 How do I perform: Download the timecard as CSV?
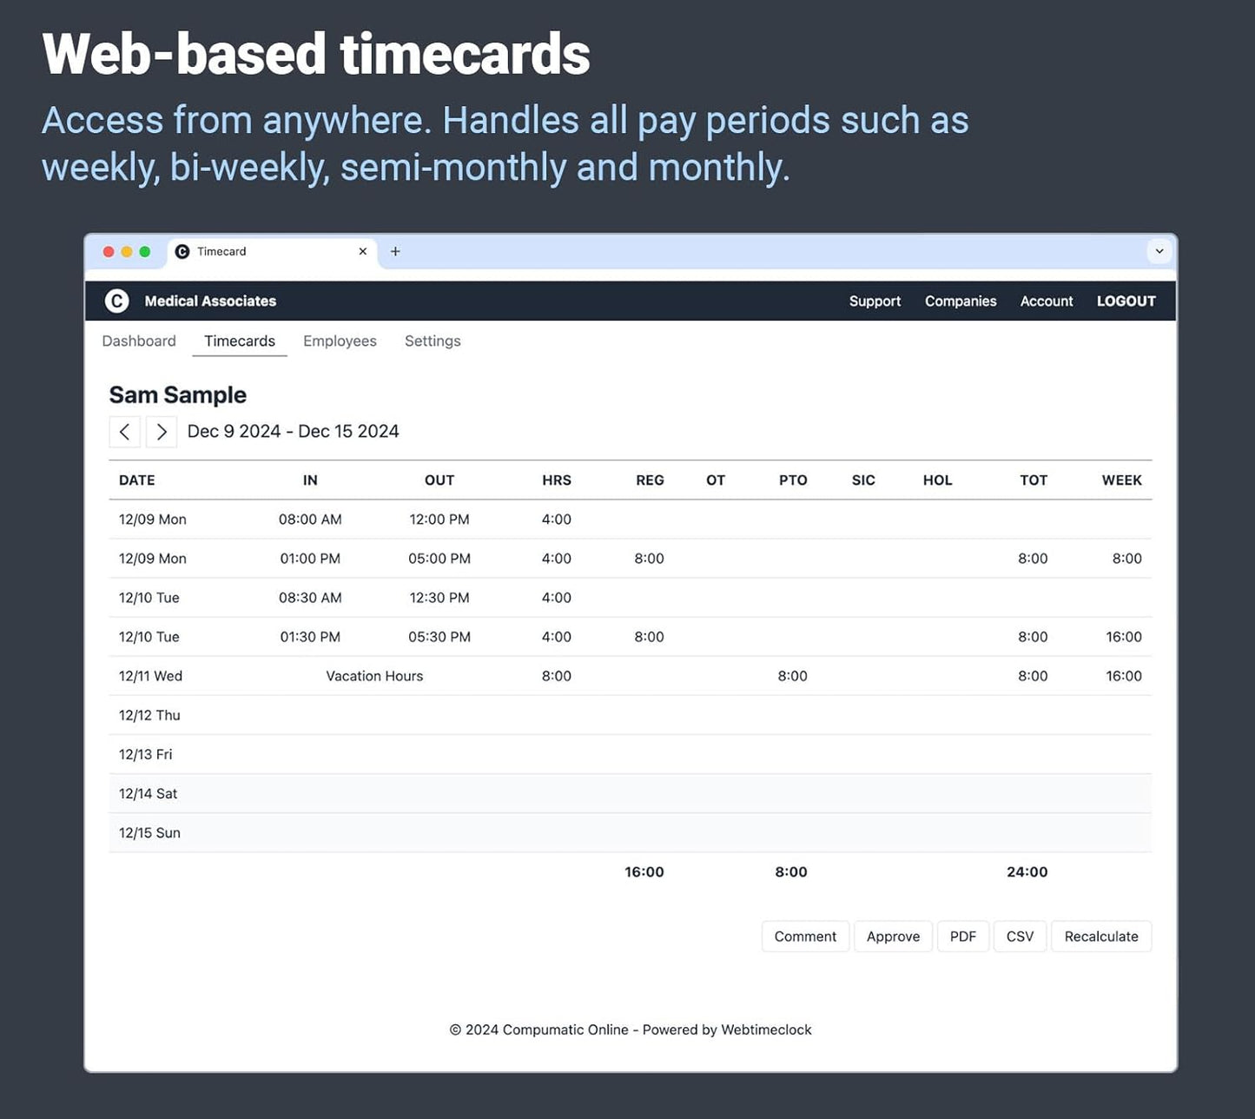point(1020,937)
